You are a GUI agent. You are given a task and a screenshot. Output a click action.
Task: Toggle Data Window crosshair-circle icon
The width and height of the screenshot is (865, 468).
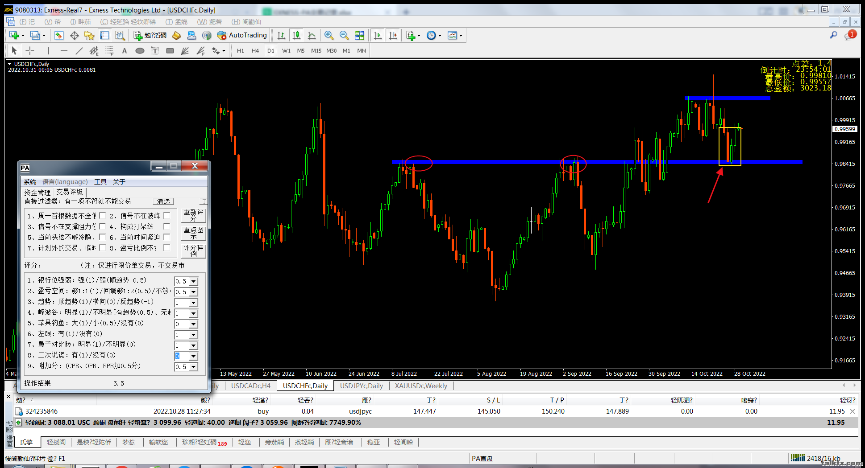[x=74, y=35]
